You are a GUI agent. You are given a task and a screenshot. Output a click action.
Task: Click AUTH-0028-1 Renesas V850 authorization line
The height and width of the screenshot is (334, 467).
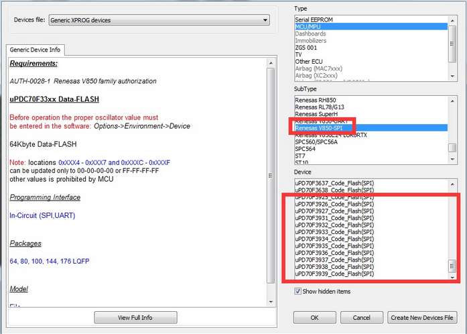click(x=83, y=81)
